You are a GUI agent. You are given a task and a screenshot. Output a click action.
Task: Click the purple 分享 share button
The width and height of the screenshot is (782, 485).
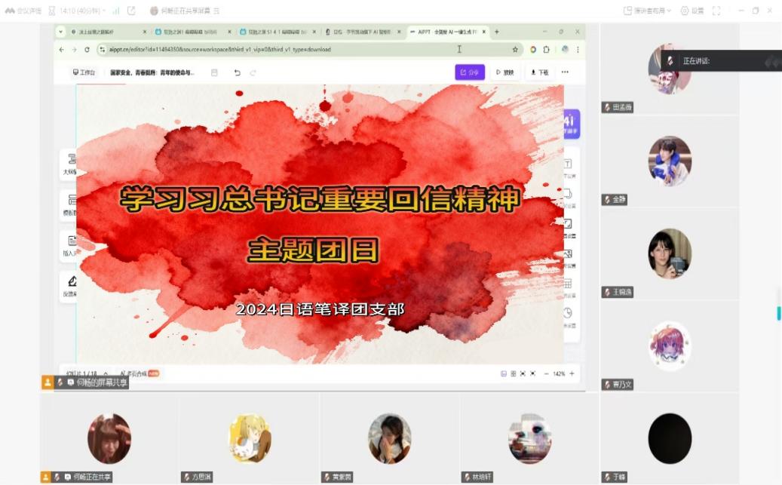470,72
